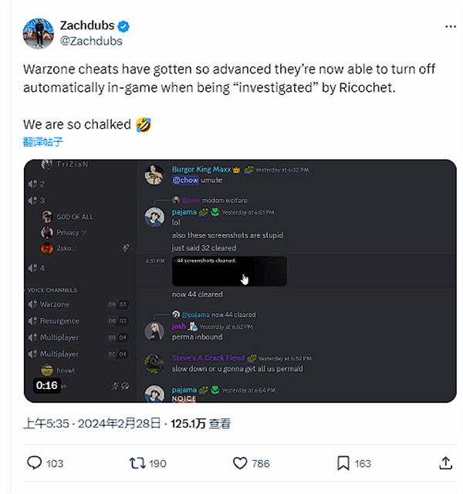Click the Resurgence voice channel speaker icon
Screen dimensions: 463x494
tap(32, 321)
